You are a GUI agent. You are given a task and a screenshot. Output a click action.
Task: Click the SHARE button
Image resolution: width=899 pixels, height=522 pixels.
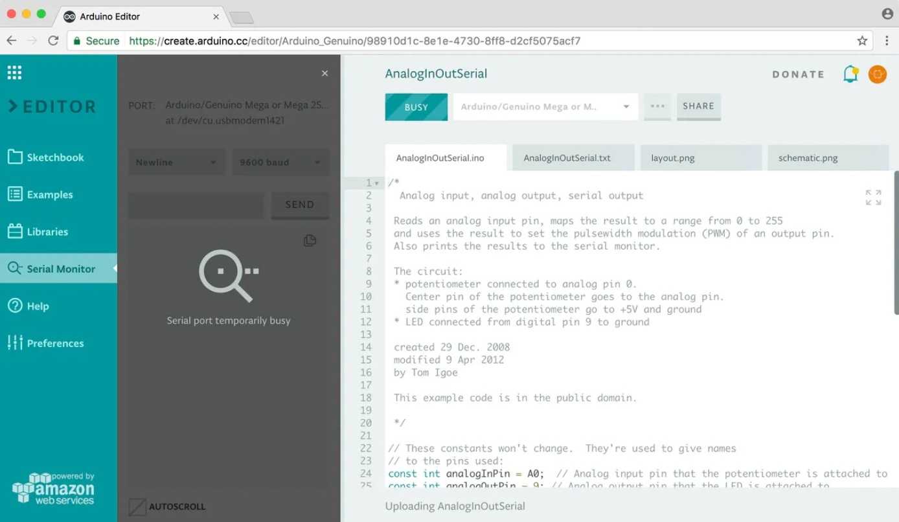(698, 106)
